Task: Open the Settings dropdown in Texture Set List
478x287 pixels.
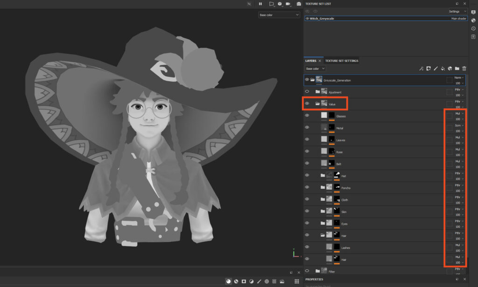Action: click(457, 11)
